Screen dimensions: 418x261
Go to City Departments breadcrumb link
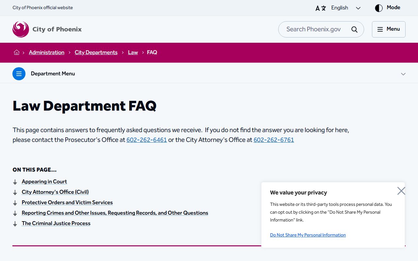click(96, 52)
